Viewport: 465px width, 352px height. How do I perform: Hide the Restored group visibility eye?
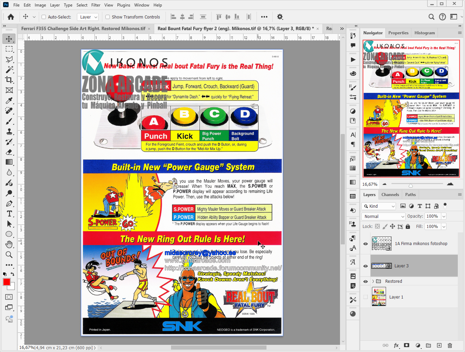pyautogui.click(x=365, y=281)
